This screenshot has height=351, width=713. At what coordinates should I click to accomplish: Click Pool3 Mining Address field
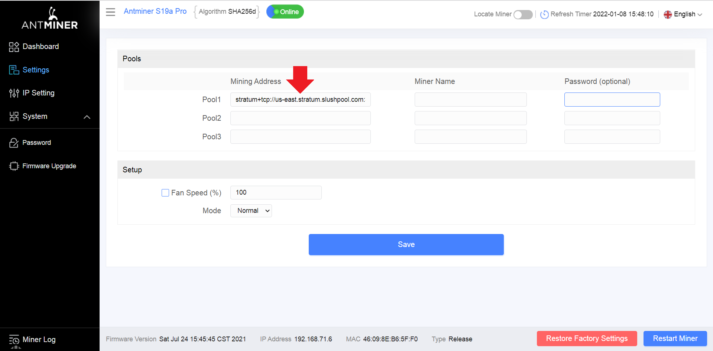click(x=301, y=137)
